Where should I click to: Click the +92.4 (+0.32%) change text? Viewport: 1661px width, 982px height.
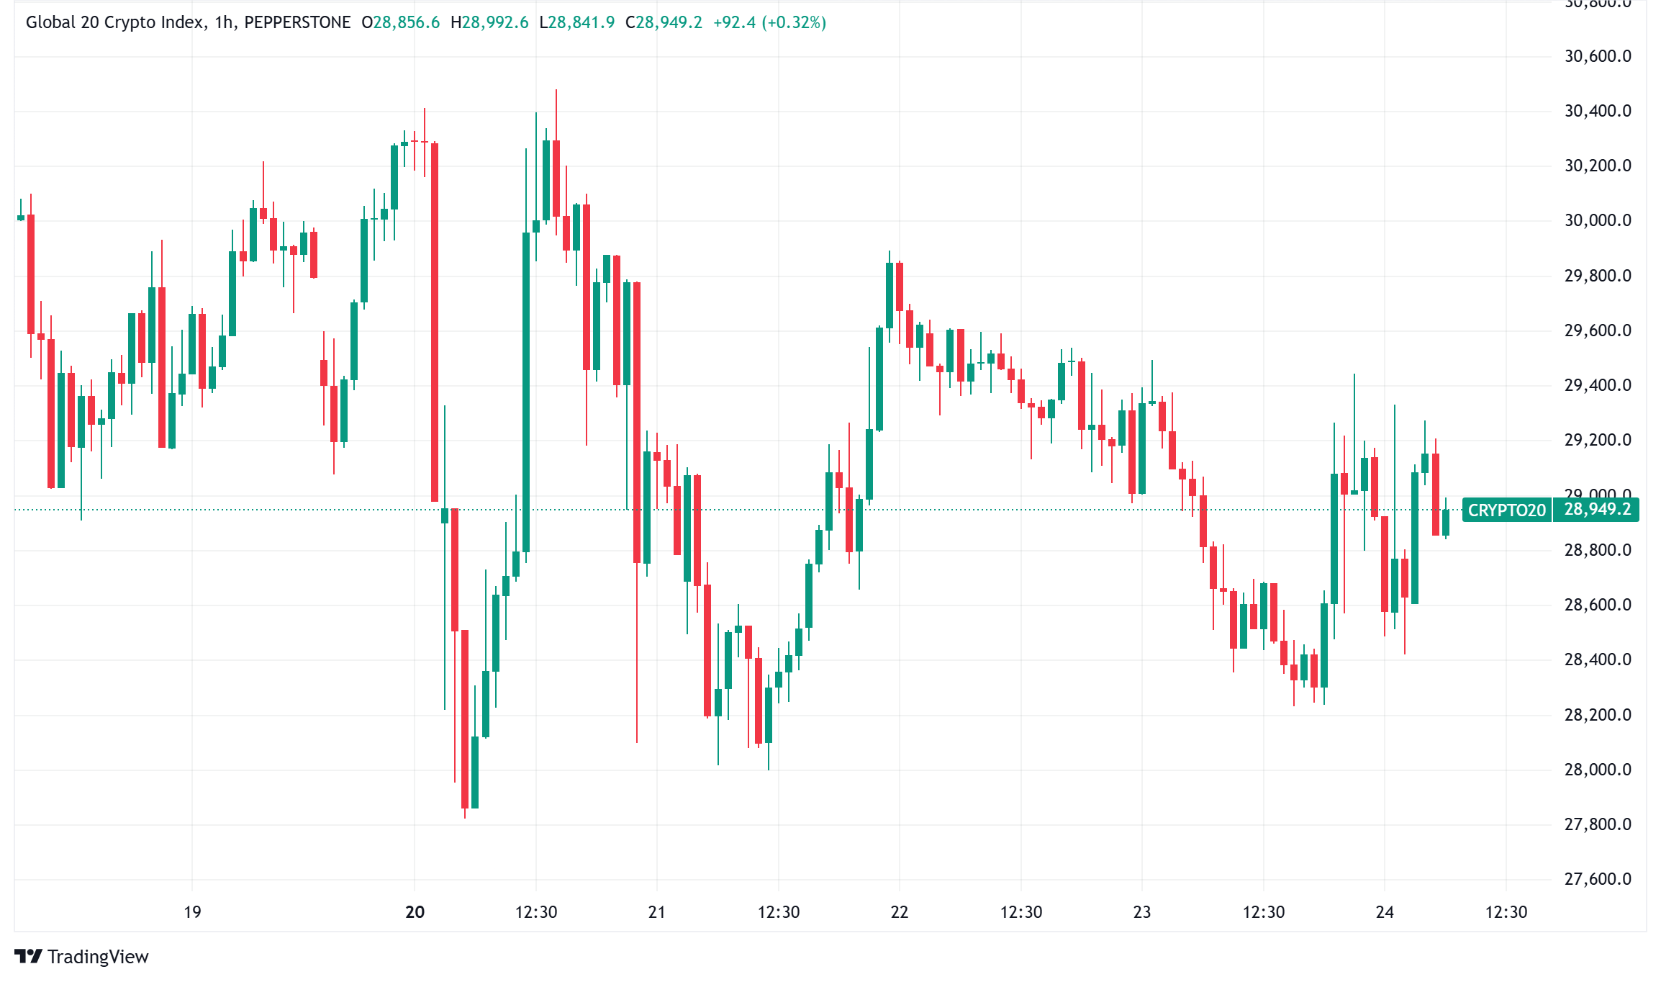click(x=769, y=22)
